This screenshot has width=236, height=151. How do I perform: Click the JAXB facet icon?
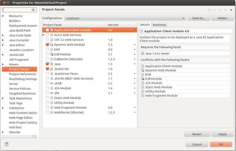[52, 83]
